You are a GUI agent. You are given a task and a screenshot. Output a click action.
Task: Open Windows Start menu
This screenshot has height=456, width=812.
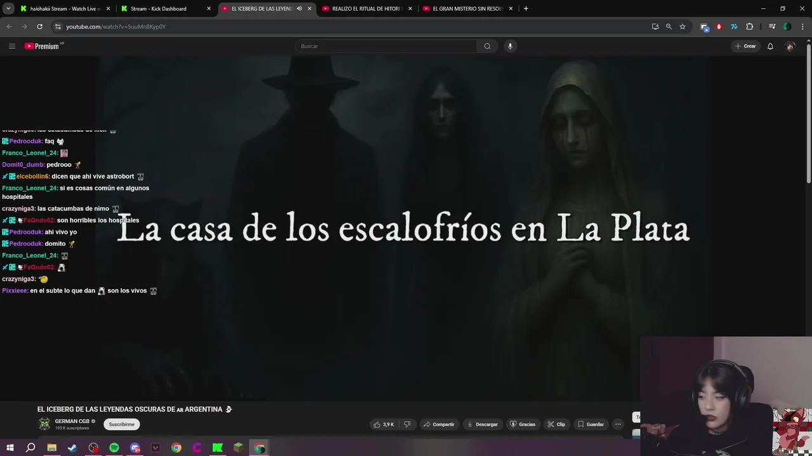click(x=10, y=448)
